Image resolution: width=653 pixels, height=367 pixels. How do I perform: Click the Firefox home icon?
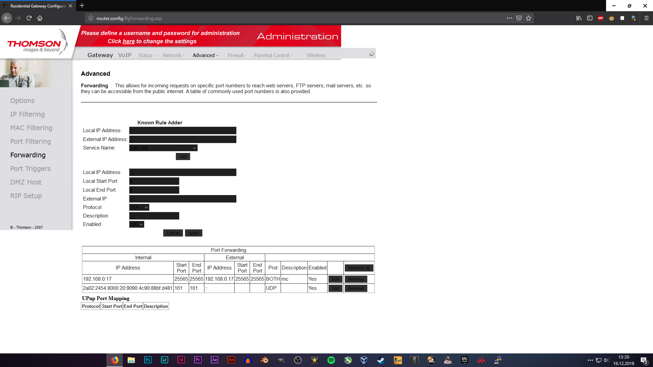click(x=40, y=18)
